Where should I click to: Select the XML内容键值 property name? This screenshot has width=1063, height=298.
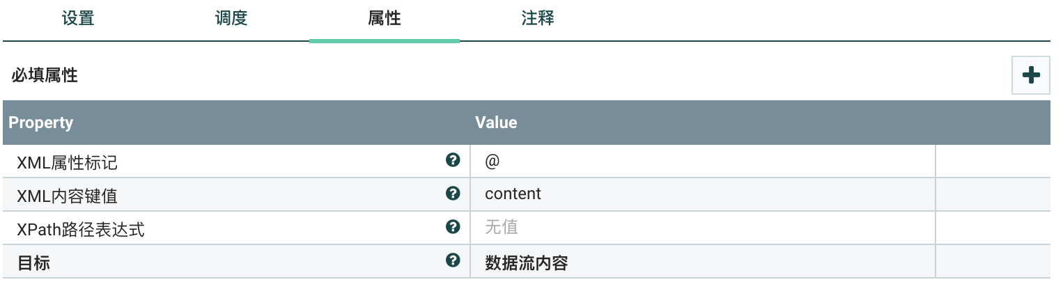(68, 196)
